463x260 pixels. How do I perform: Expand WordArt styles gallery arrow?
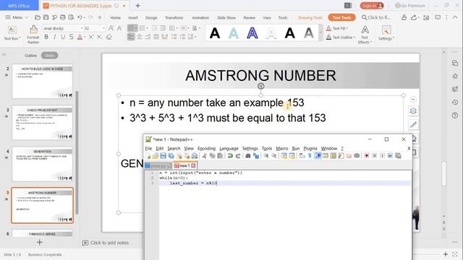tap(320, 32)
